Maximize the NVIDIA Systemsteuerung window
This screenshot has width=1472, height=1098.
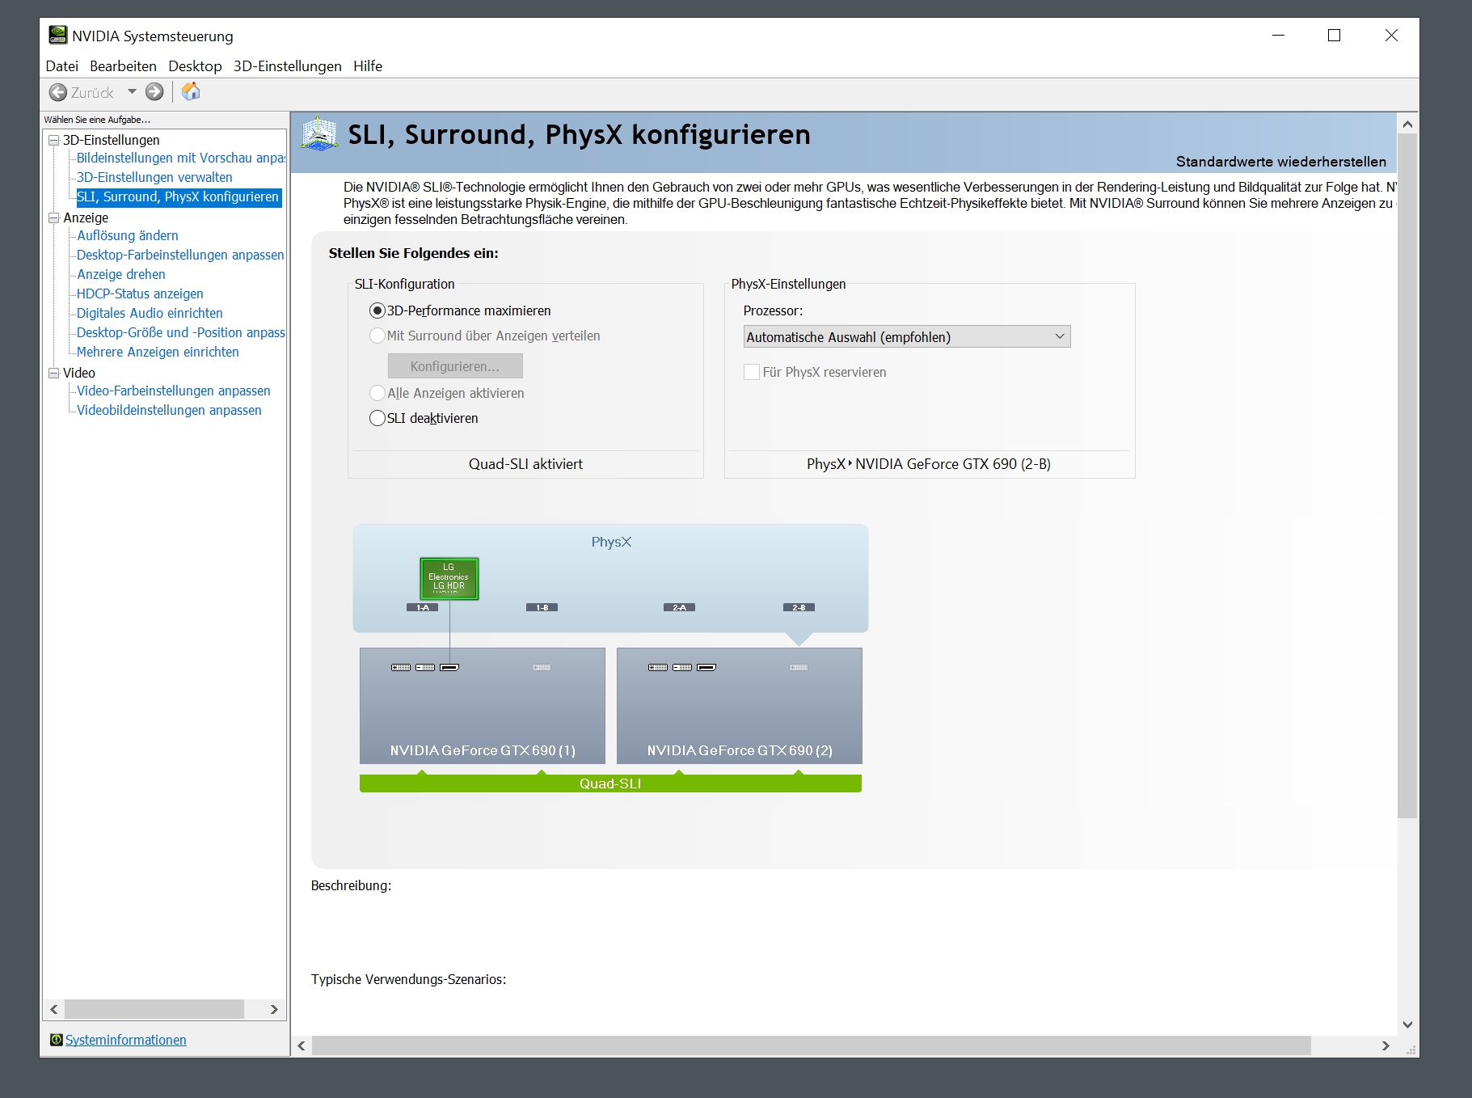point(1335,35)
